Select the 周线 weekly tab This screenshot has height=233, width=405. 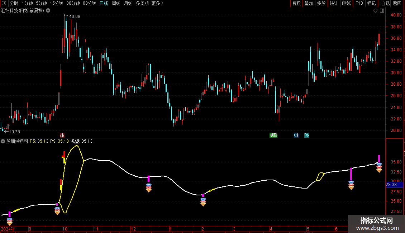[116, 3]
